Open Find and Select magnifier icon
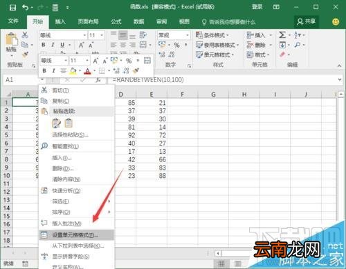 (x=298, y=45)
